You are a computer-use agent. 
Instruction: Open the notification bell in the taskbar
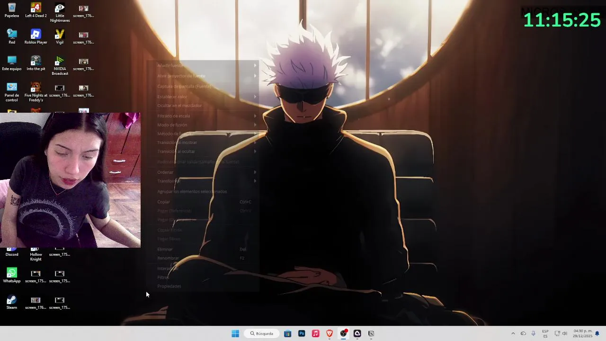597,333
